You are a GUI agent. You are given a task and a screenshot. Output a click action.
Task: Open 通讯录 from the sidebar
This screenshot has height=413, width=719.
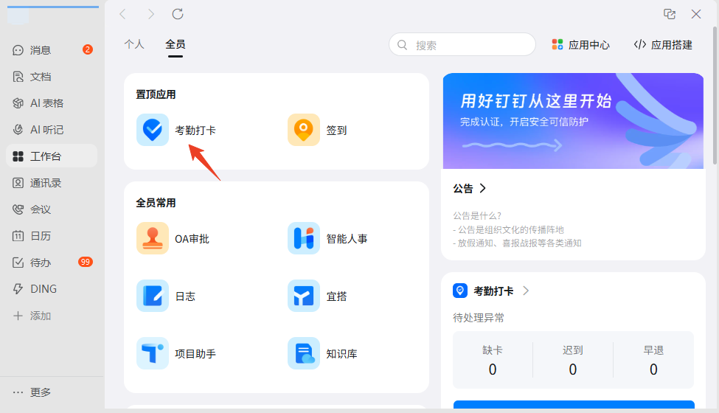click(52, 183)
